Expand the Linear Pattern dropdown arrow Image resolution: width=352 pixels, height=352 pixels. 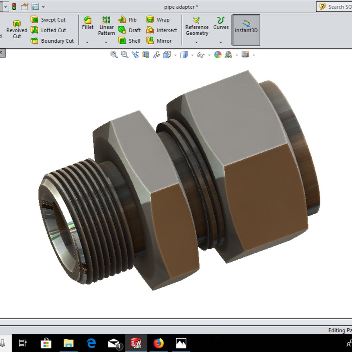[106, 42]
